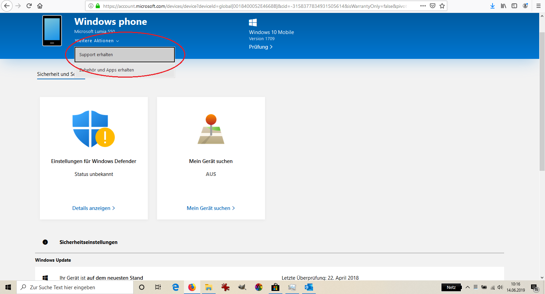This screenshot has height=294, width=545.
Task: Expand the Weitere Aktionen dropdown
Action: 97,41
